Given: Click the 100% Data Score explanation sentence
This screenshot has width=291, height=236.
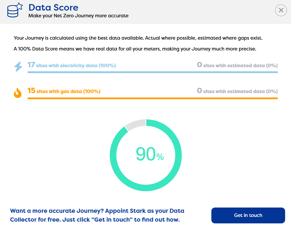Looking at the screenshot, I should tap(135, 49).
